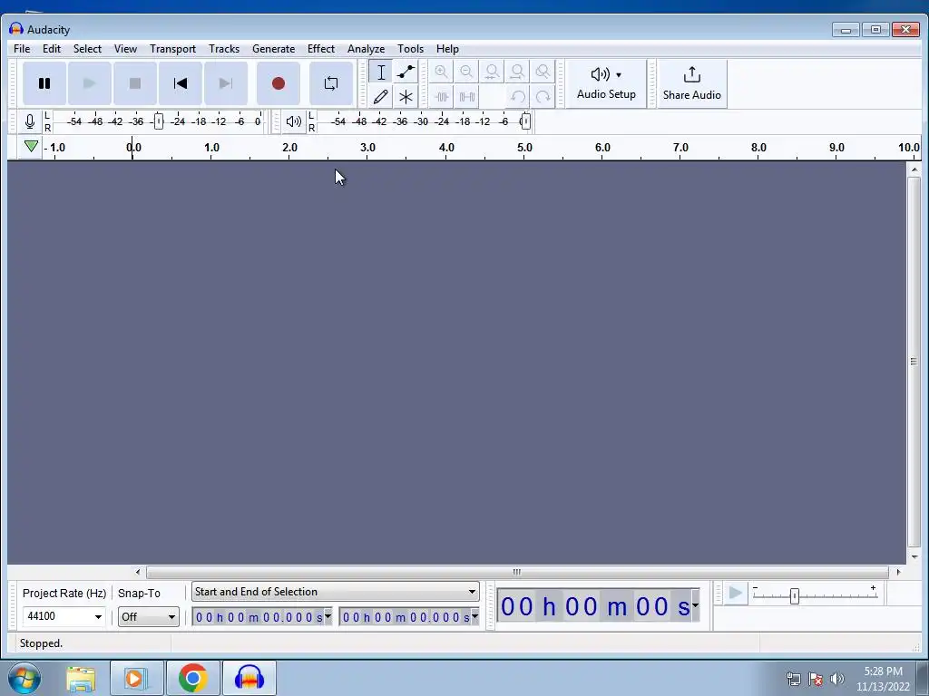The image size is (929, 696).
Task: Click the 7.0 mark on the timeline ruler
Action: (680, 148)
